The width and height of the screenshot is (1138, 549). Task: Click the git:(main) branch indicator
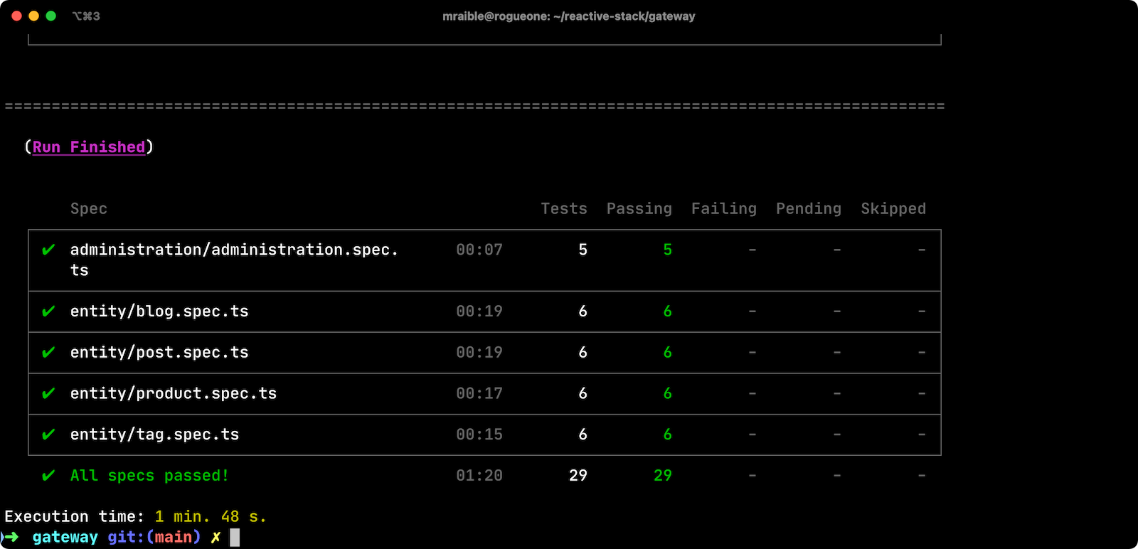pyautogui.click(x=154, y=538)
